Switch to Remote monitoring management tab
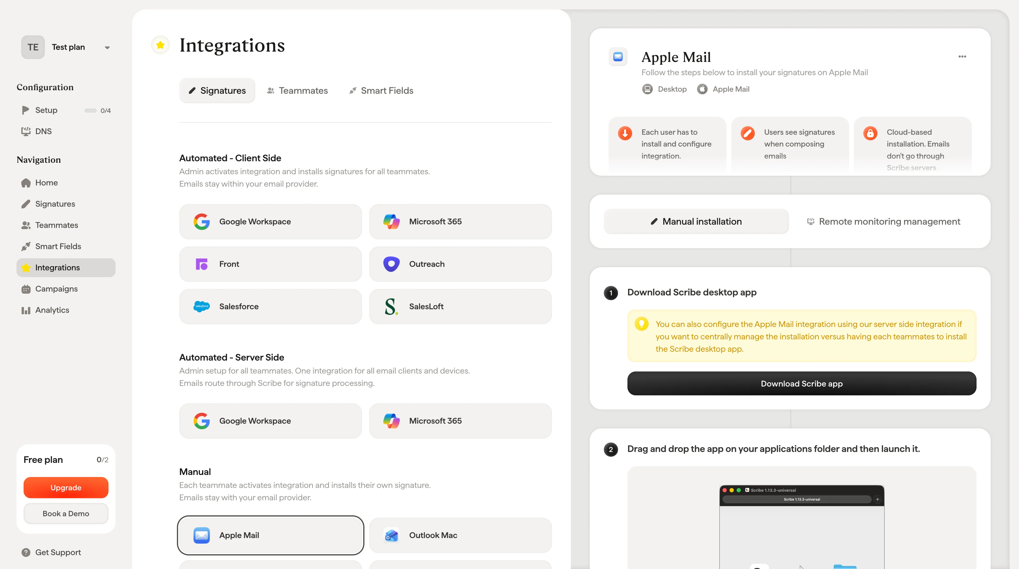 click(x=884, y=221)
